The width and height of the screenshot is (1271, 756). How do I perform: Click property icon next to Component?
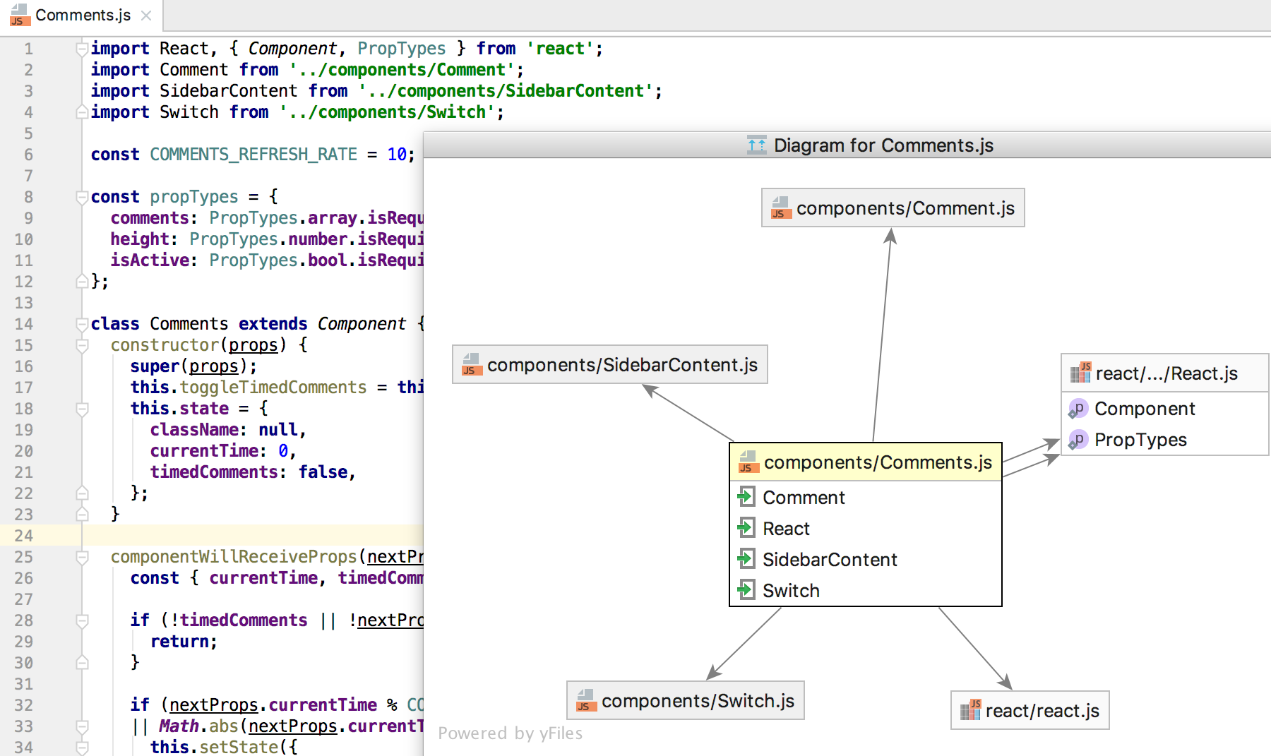(x=1078, y=409)
